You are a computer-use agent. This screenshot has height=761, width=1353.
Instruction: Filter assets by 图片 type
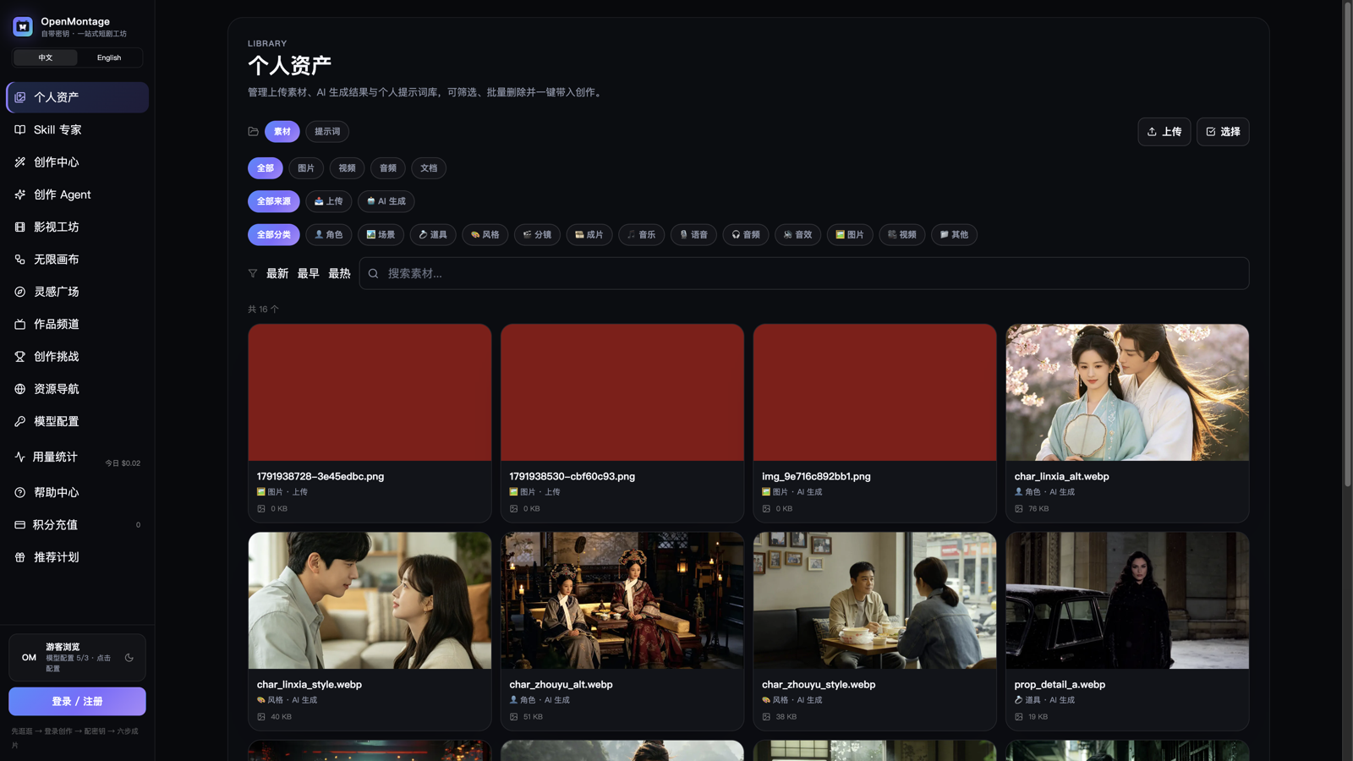(x=306, y=168)
